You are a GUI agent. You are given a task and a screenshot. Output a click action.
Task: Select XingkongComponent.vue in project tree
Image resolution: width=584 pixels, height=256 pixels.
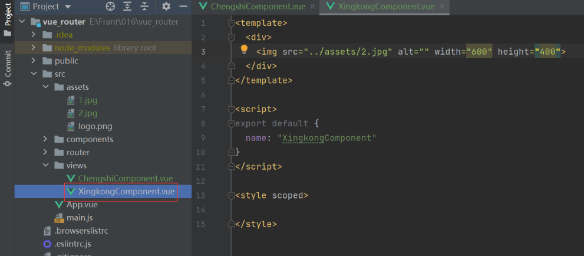point(126,191)
